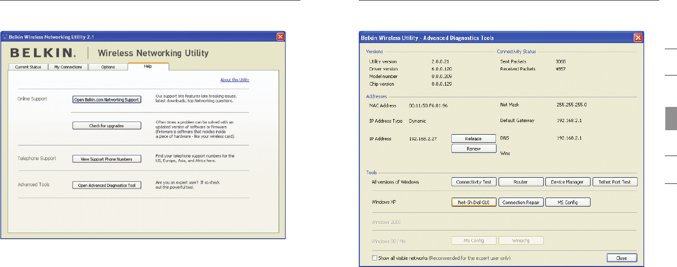Close the Belkin Wireless Networking Utility window
The image size is (677, 267).
(x=280, y=37)
